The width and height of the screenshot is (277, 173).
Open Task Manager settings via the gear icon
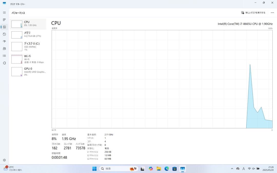[x=4, y=160]
